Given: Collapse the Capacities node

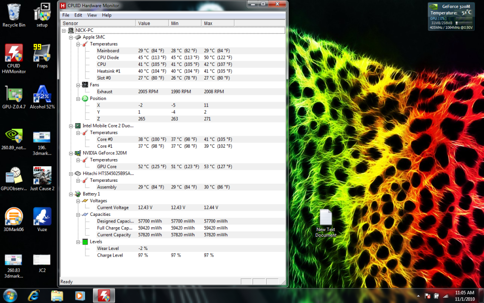Looking at the screenshot, I should click(78, 214).
